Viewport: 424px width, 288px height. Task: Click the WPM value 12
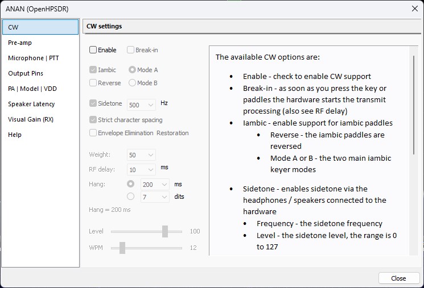point(193,248)
